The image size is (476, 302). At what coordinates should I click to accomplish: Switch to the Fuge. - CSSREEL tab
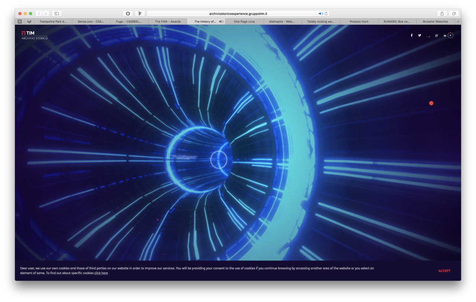129,22
